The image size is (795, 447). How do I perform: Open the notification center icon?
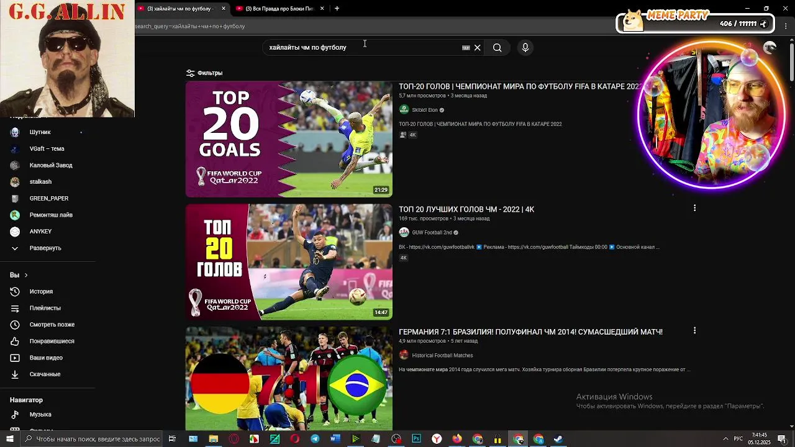coord(782,439)
